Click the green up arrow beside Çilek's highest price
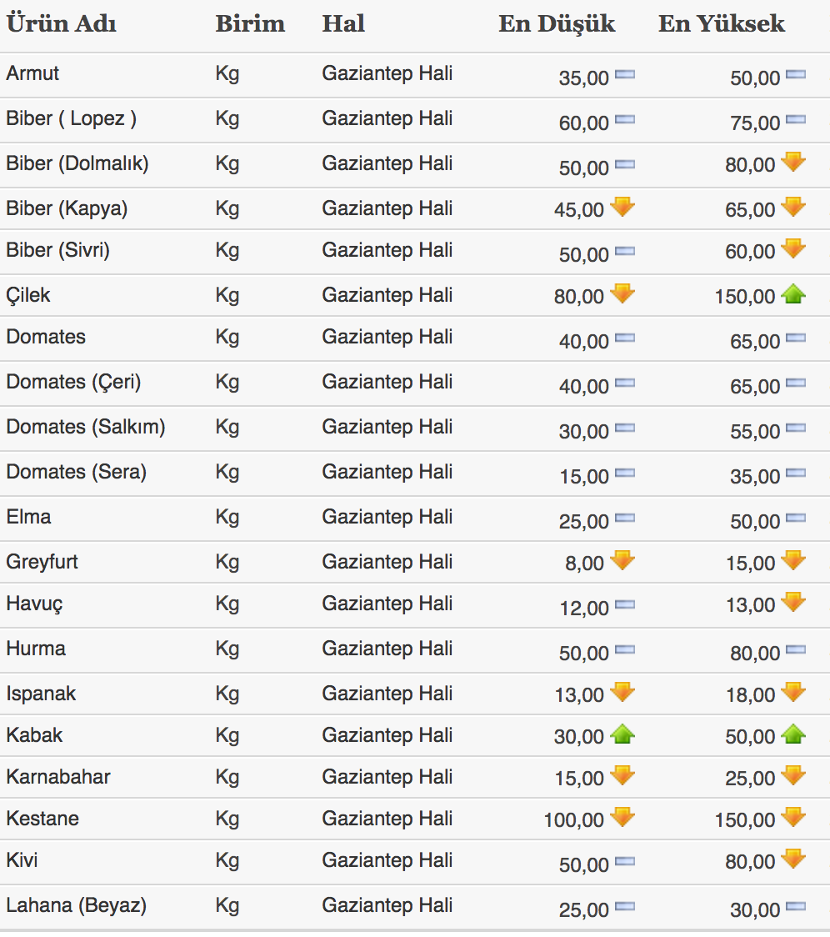 [793, 294]
